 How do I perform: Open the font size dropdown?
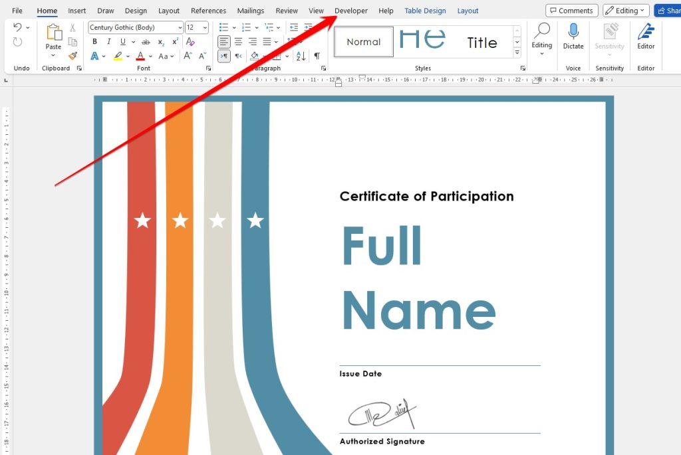click(205, 28)
